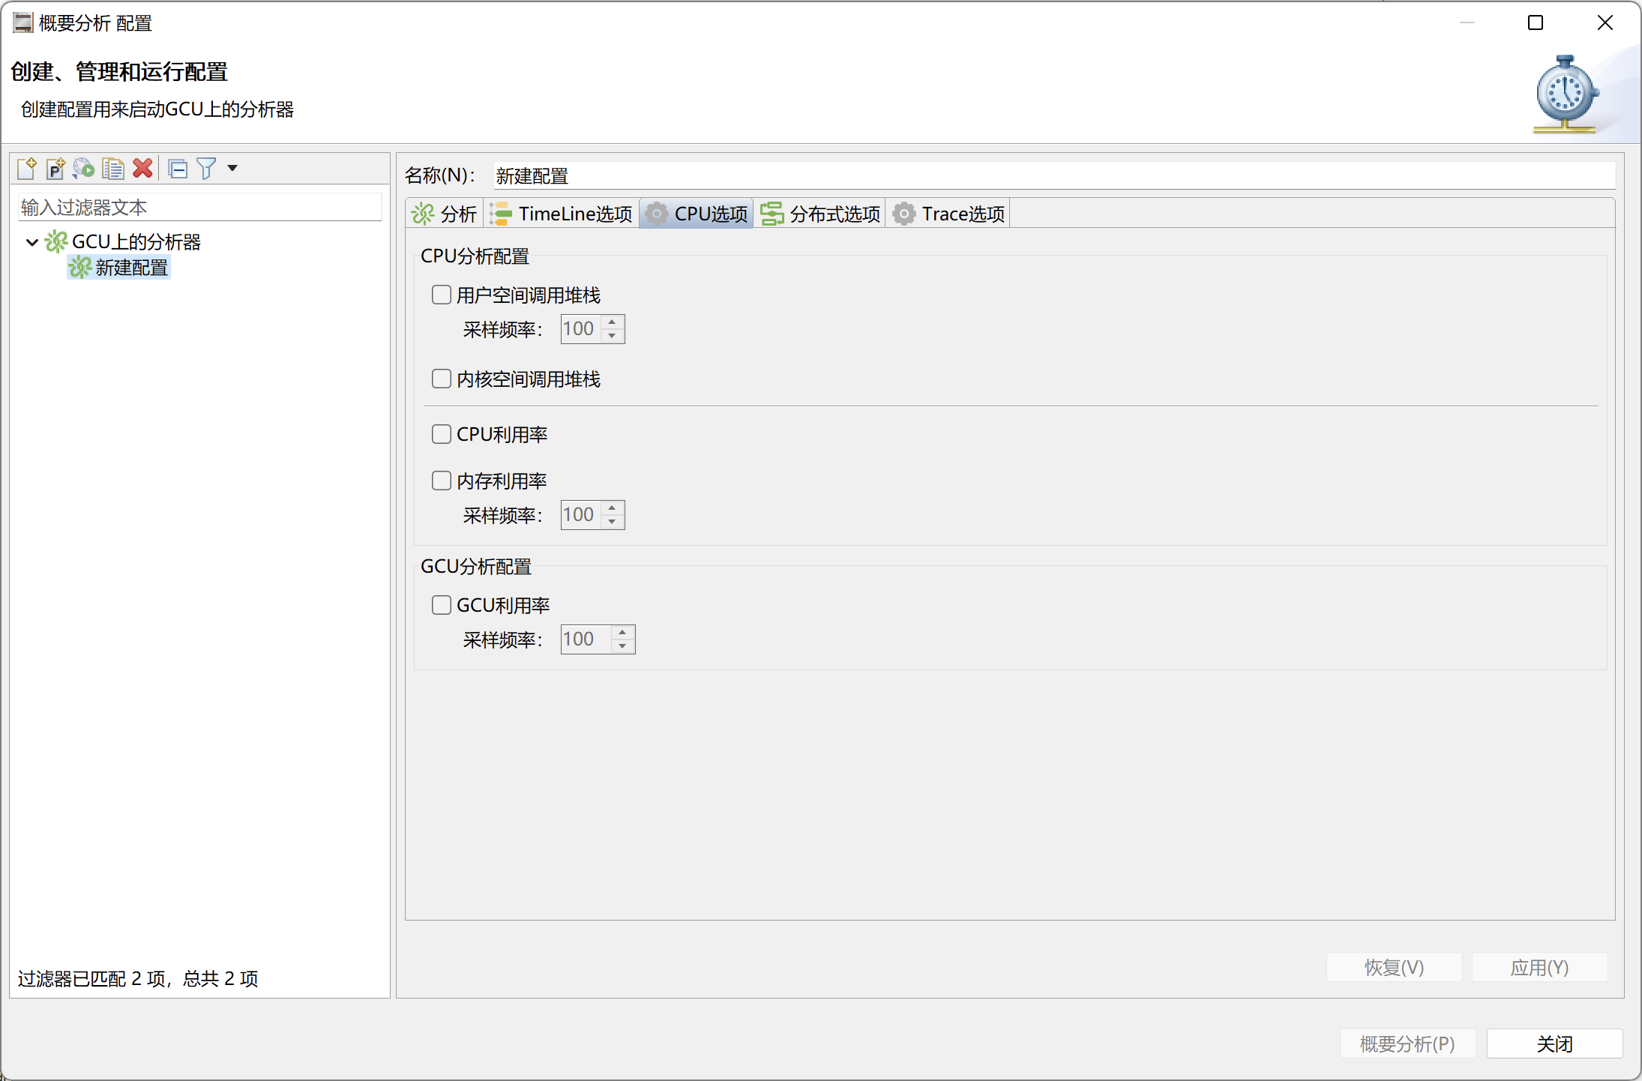Increase sampling rate under 内存利用率
This screenshot has width=1642, height=1081.
[x=613, y=508]
